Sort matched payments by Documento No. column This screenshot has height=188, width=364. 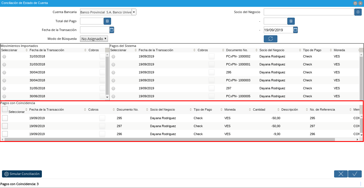click(127, 110)
